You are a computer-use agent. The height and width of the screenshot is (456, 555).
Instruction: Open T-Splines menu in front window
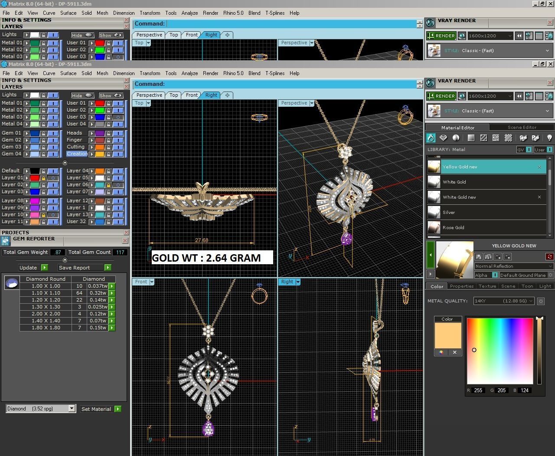(x=275, y=73)
